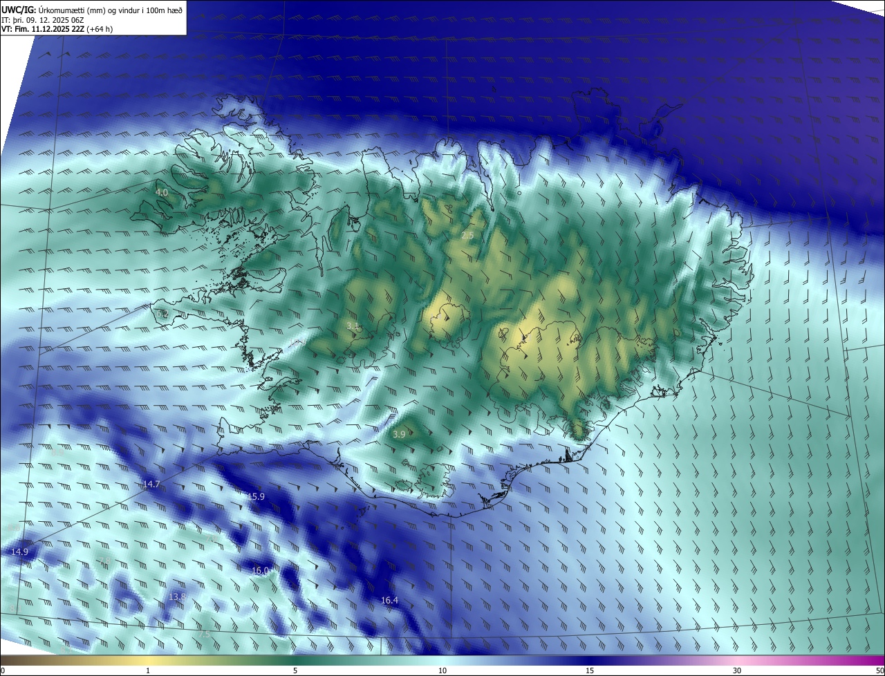Viewport: 885px width, 676px height.
Task: Click the 15.9 value label on map
Action: pyautogui.click(x=256, y=496)
